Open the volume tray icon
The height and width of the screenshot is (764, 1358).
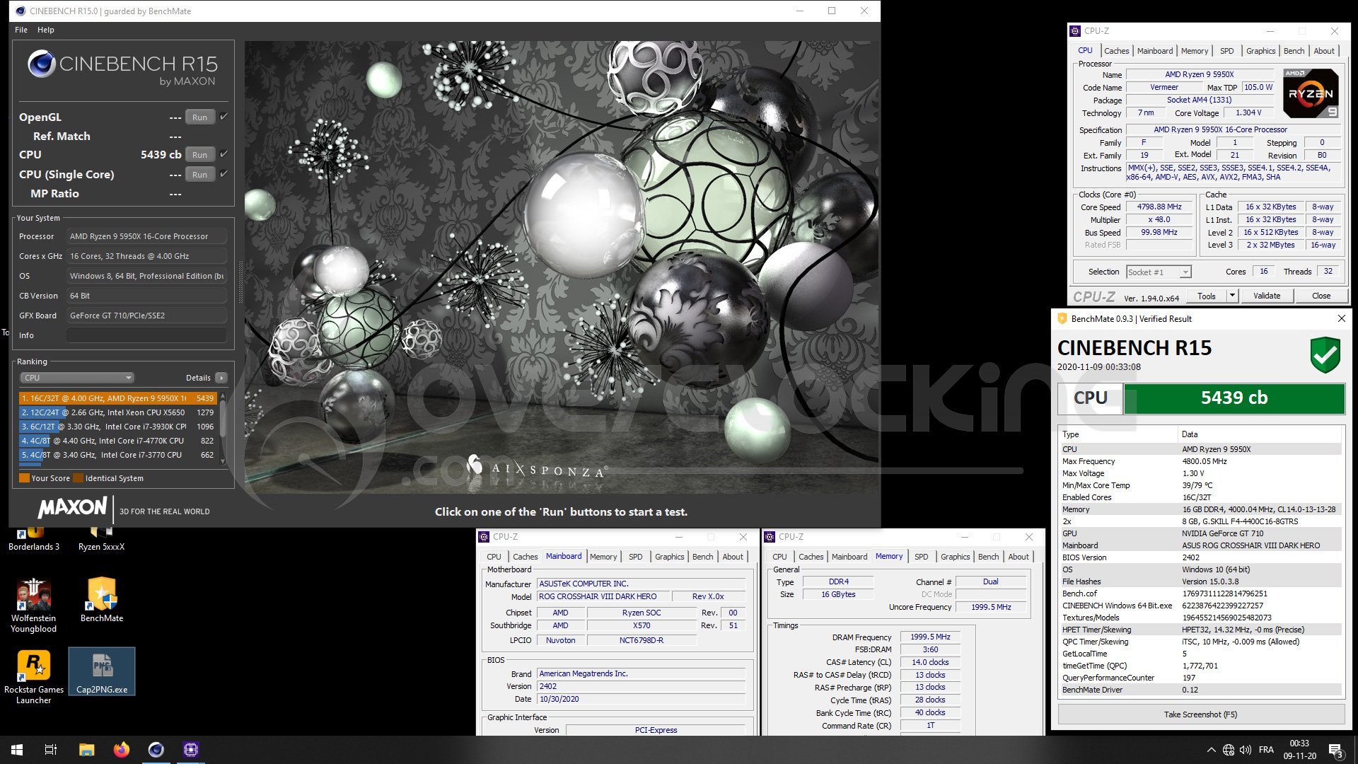pos(1246,750)
